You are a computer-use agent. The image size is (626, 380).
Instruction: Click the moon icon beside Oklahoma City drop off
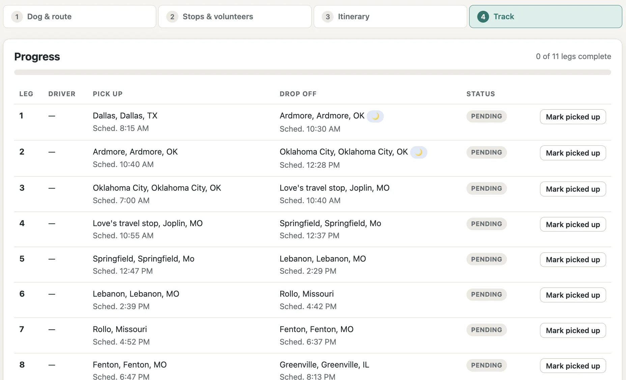click(x=419, y=153)
